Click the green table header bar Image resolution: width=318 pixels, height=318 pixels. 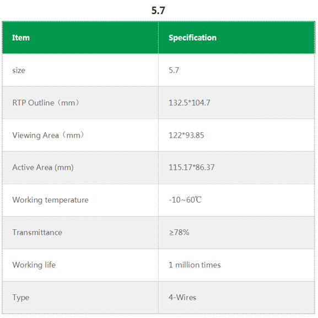click(159, 37)
